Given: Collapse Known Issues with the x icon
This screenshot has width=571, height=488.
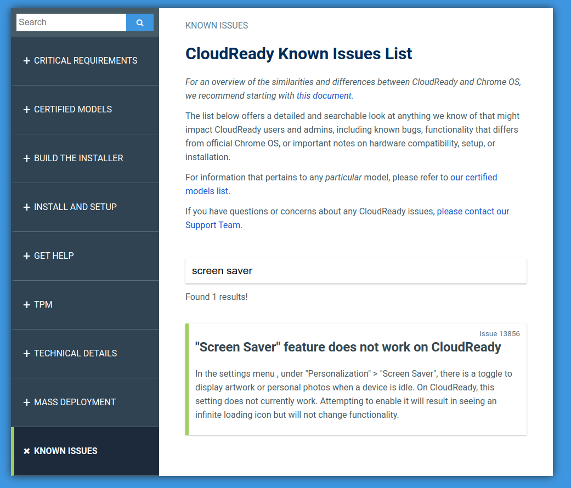Looking at the screenshot, I should coord(26,451).
